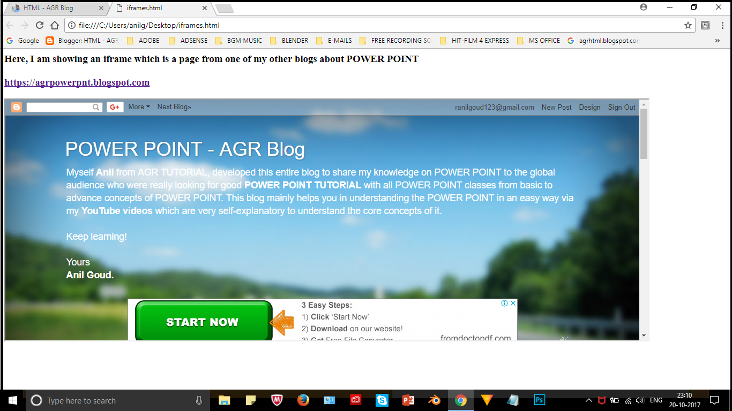Viewport: 732px width, 411px height.
Task: Click the ENG language indicator in tray
Action: (656, 400)
